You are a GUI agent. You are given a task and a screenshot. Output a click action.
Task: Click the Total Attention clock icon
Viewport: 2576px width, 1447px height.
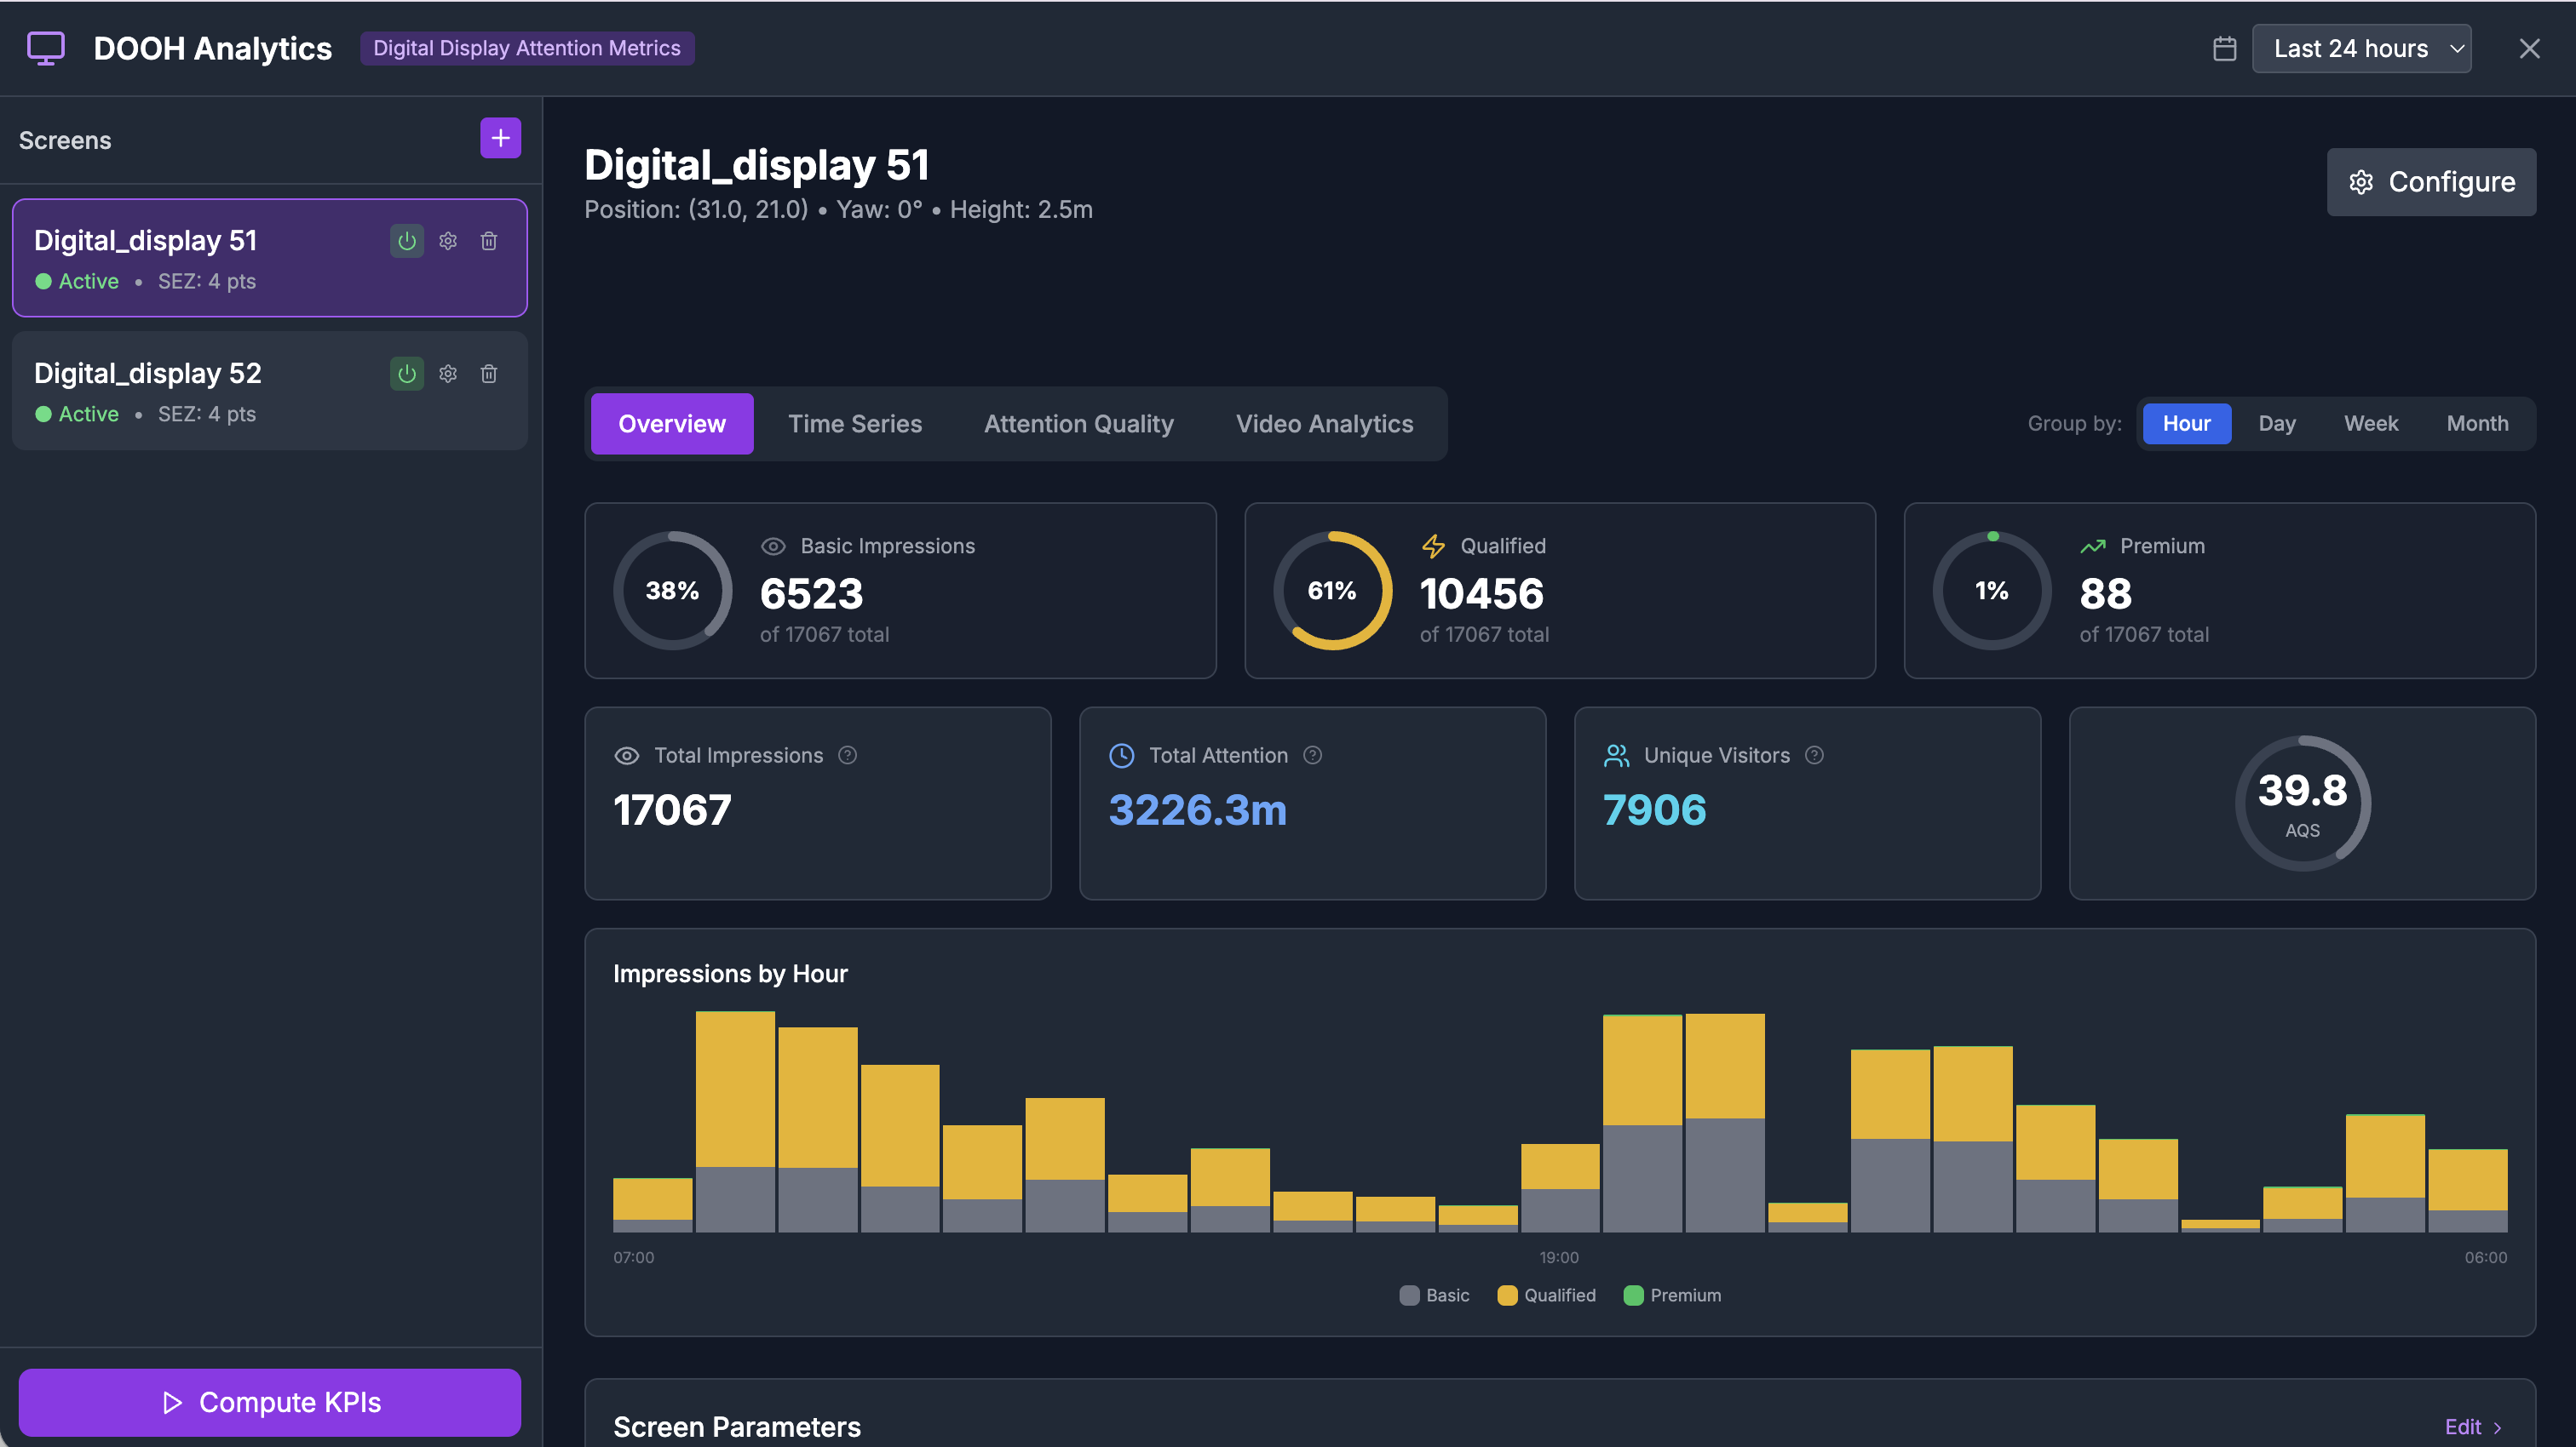(1122, 756)
